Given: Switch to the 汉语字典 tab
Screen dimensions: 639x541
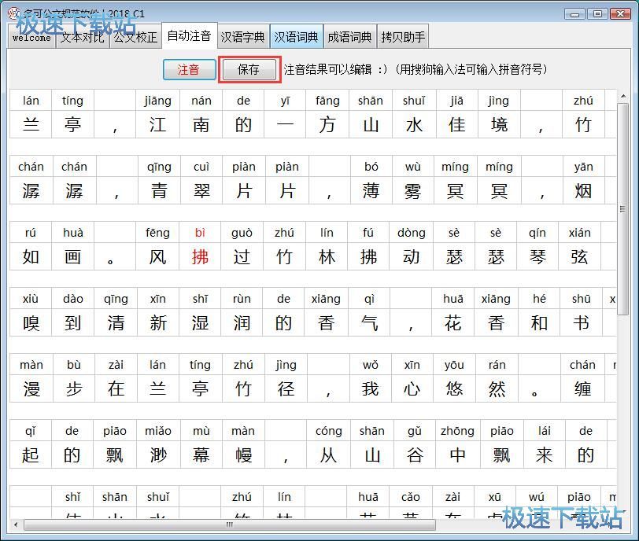Looking at the screenshot, I should click(243, 37).
